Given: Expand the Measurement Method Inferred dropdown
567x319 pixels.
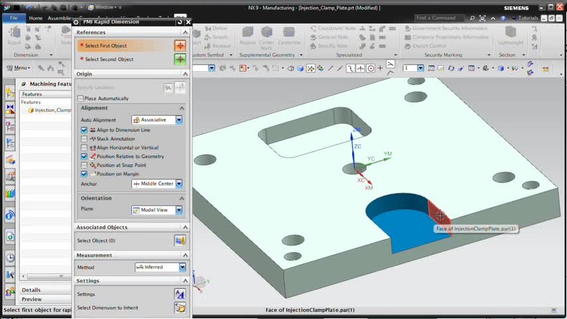Looking at the screenshot, I should click(182, 267).
